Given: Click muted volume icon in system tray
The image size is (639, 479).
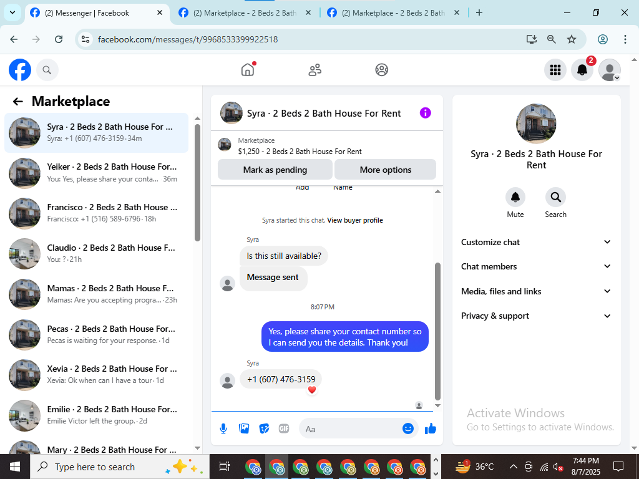Looking at the screenshot, I should pos(559,467).
